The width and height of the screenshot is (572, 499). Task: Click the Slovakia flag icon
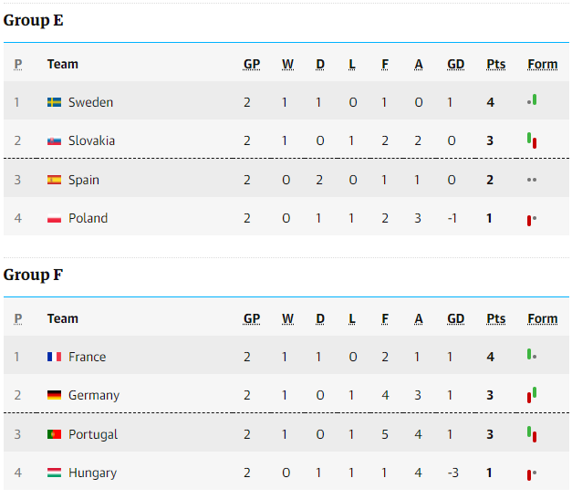click(x=54, y=140)
